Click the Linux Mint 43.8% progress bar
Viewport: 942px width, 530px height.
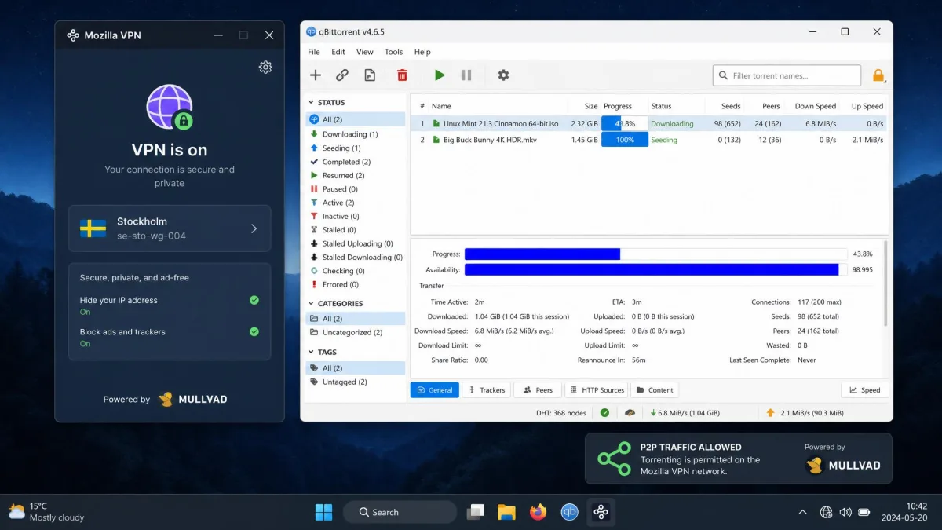coord(625,123)
